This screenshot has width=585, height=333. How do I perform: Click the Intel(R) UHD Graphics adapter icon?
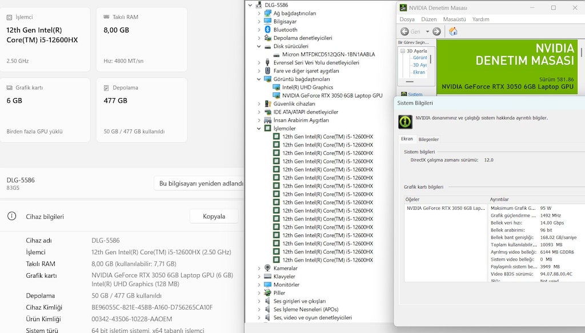(x=277, y=87)
